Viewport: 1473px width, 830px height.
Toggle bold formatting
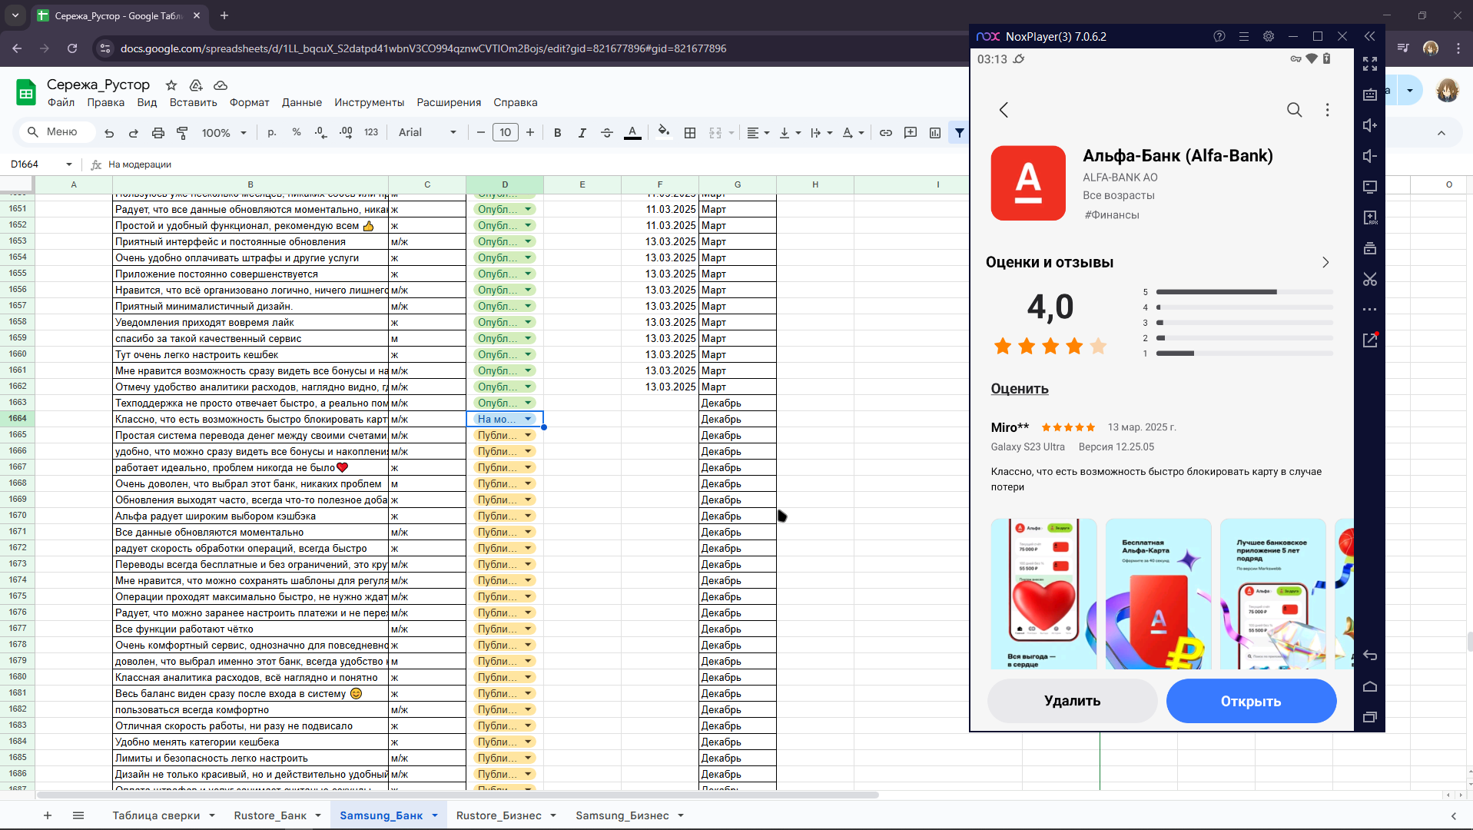click(558, 133)
